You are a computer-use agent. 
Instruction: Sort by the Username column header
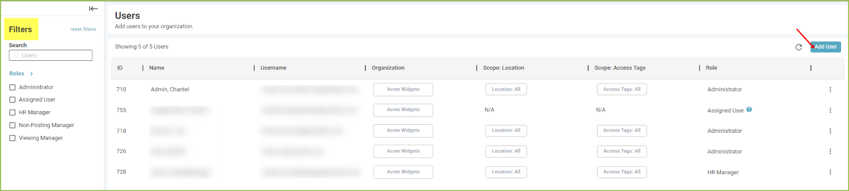(273, 68)
